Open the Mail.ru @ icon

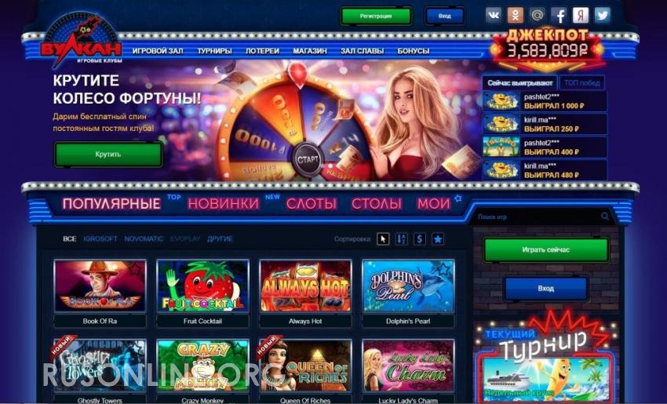coord(538,16)
